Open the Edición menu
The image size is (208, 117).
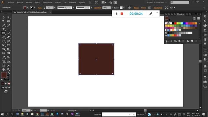20,2
